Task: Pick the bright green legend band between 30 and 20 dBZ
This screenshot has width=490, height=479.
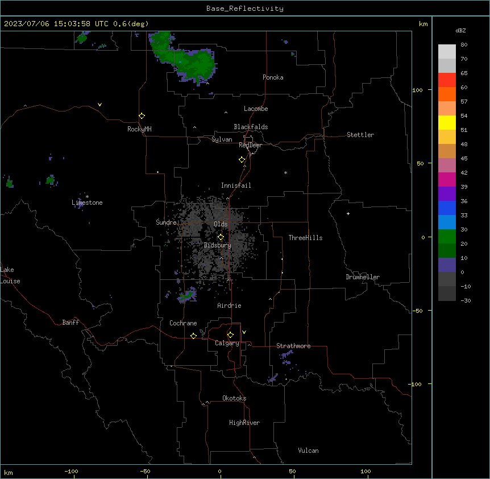Action: [x=447, y=237]
